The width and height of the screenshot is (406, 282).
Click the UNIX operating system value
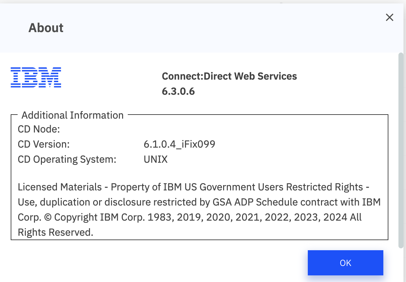coord(155,159)
